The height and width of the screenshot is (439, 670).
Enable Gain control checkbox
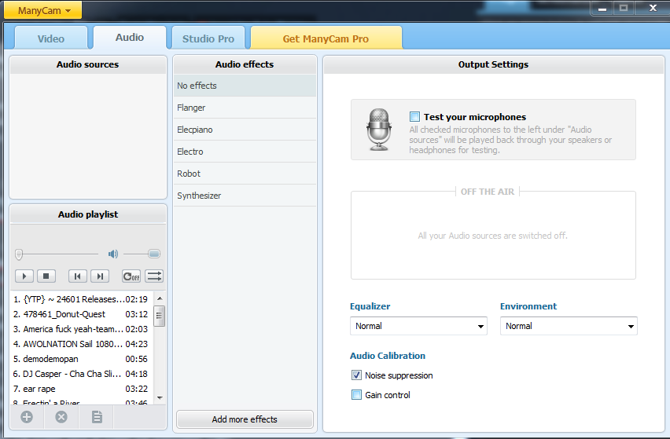pos(356,395)
